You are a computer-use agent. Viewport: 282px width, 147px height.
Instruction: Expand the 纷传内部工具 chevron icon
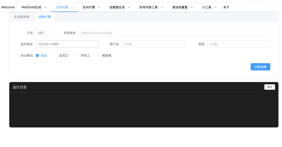(x=162, y=7)
